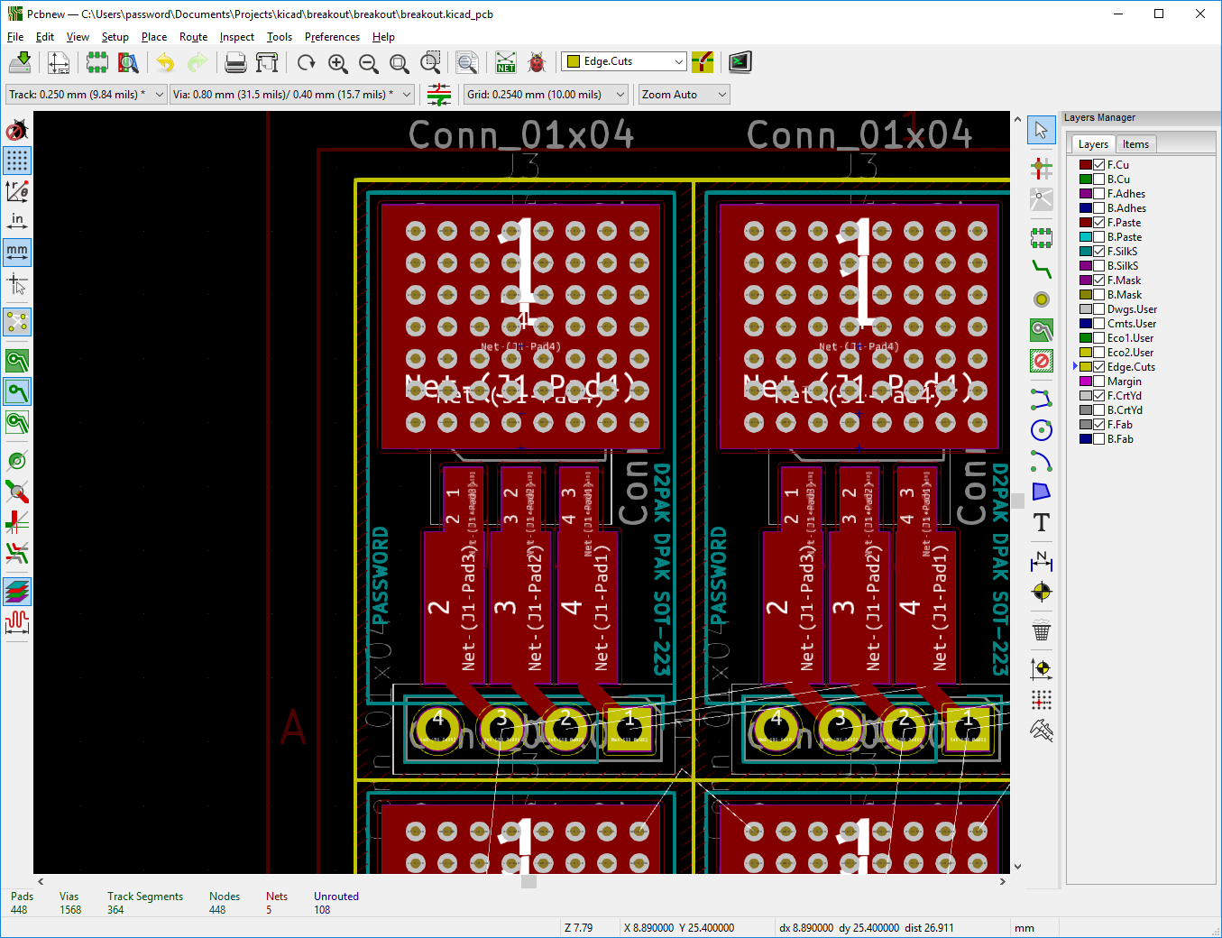
Task: Switch to the Layers tab
Action: click(x=1093, y=144)
